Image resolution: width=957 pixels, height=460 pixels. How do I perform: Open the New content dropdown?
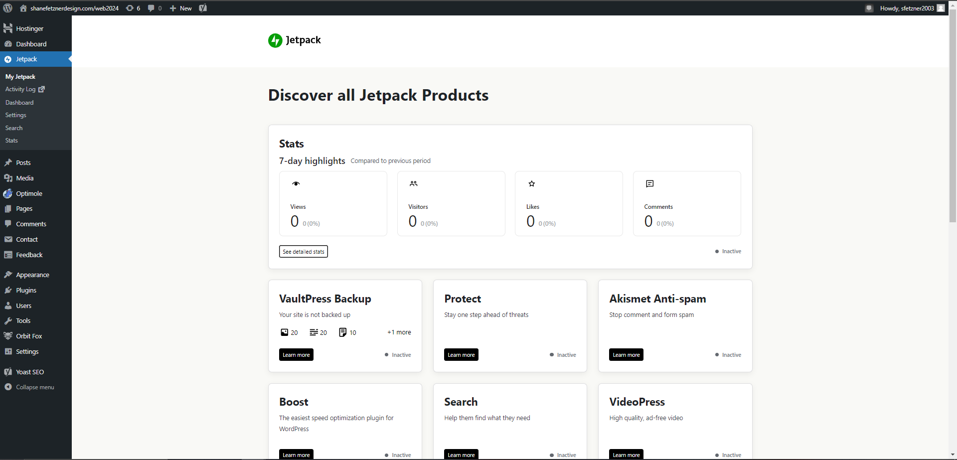pyautogui.click(x=180, y=8)
